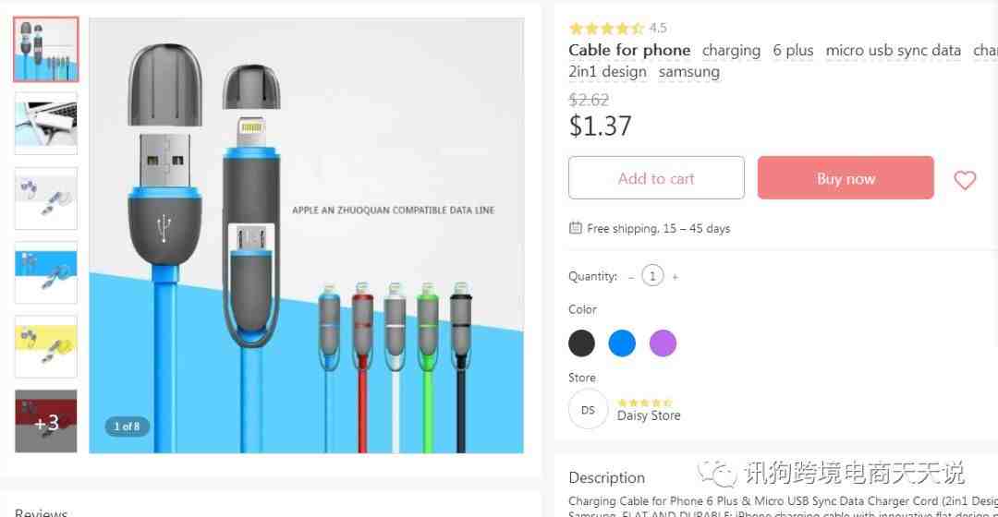Open the Daisy Store link
998x517 pixels.
[x=649, y=416]
